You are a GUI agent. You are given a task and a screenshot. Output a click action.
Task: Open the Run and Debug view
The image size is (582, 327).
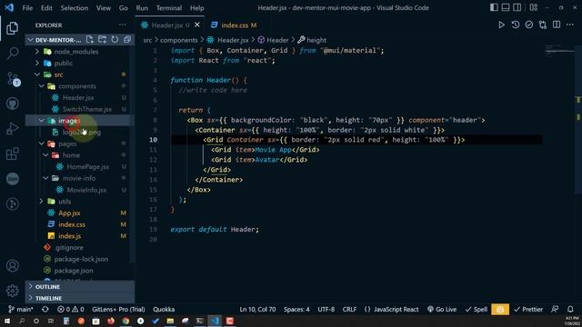coord(12,128)
